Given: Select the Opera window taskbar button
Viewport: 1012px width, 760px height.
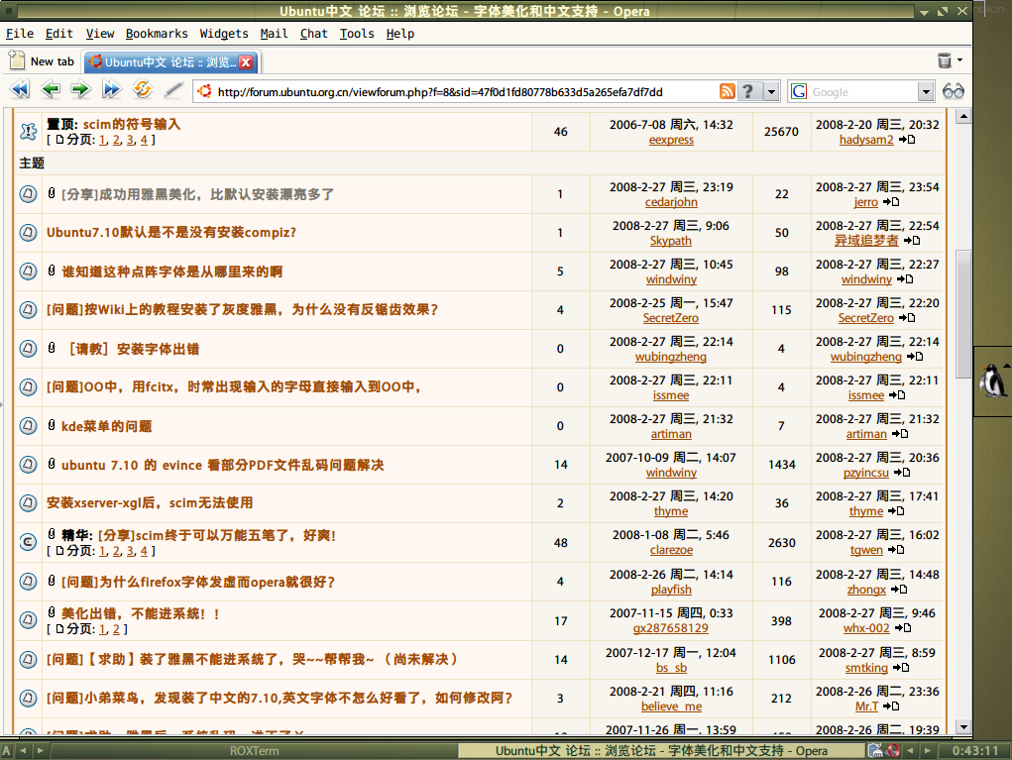Looking at the screenshot, I should pyautogui.click(x=661, y=751).
